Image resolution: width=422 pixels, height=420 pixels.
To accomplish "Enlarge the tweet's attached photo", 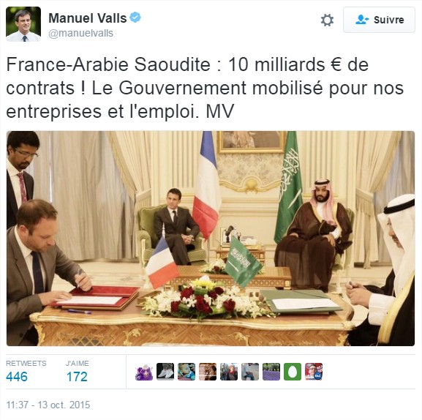I will tap(211, 239).
